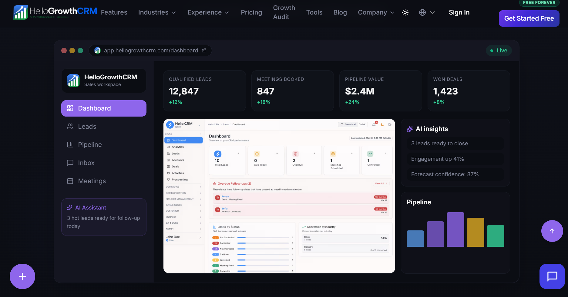Click the red dot in the mock browser bar
The image size is (568, 297).
tap(64, 51)
